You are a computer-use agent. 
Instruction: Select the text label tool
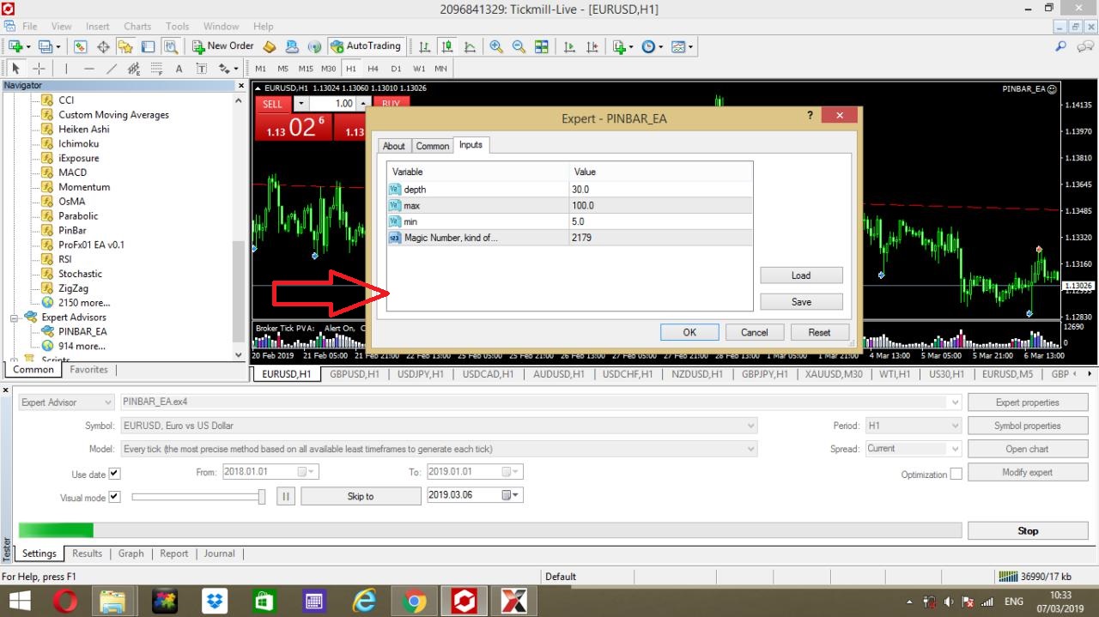(x=201, y=69)
